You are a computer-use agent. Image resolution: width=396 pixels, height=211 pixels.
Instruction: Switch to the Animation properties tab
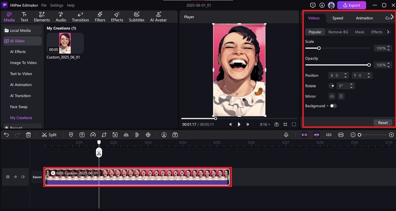pos(364,18)
